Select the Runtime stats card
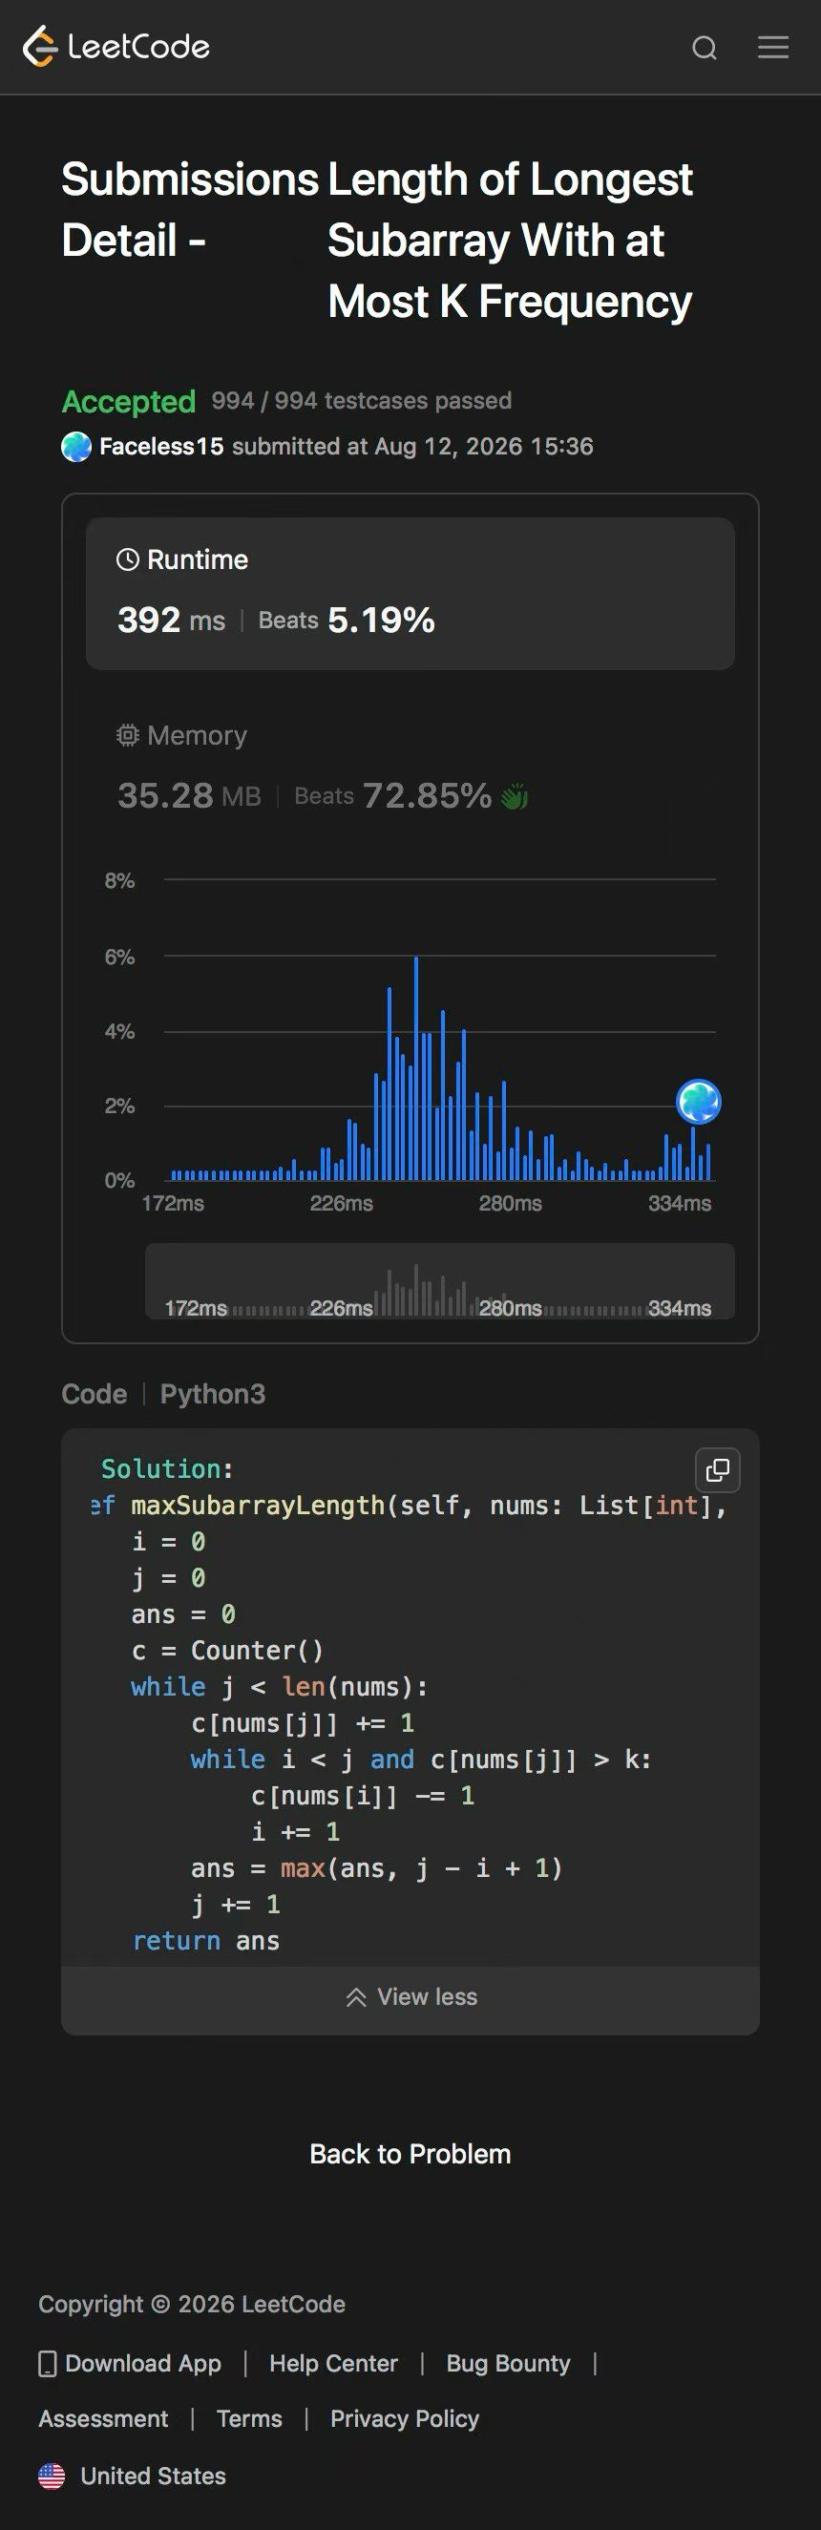This screenshot has height=2530, width=821. point(410,593)
